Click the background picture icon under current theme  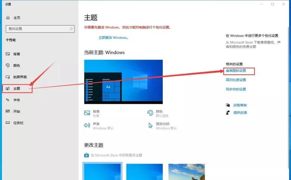point(87,113)
